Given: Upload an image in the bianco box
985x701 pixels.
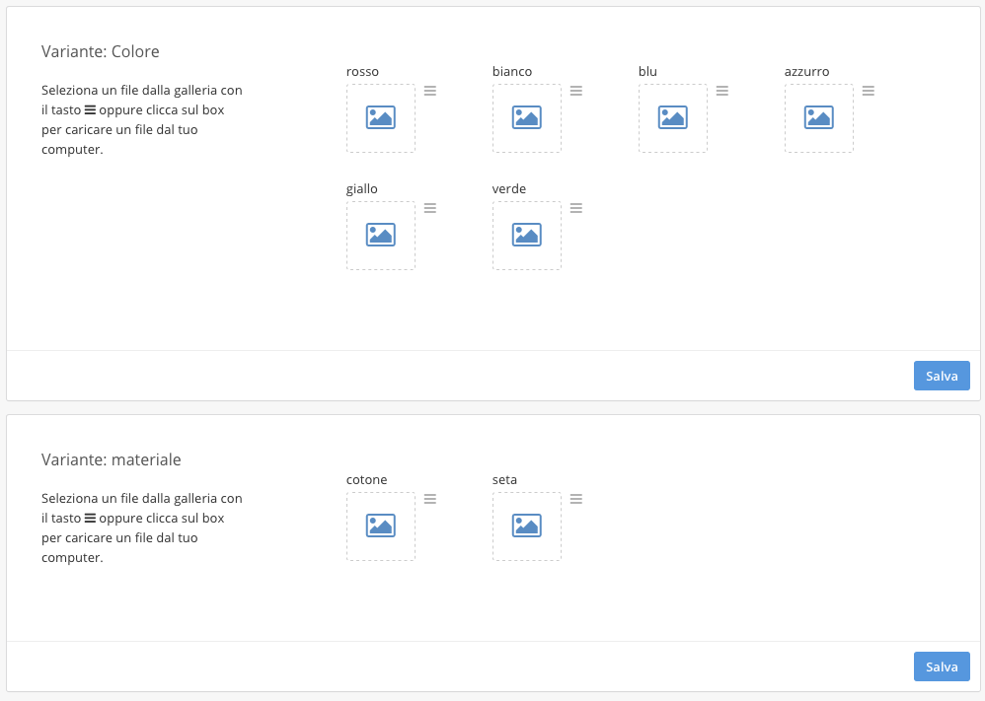Looking at the screenshot, I should coord(527,118).
